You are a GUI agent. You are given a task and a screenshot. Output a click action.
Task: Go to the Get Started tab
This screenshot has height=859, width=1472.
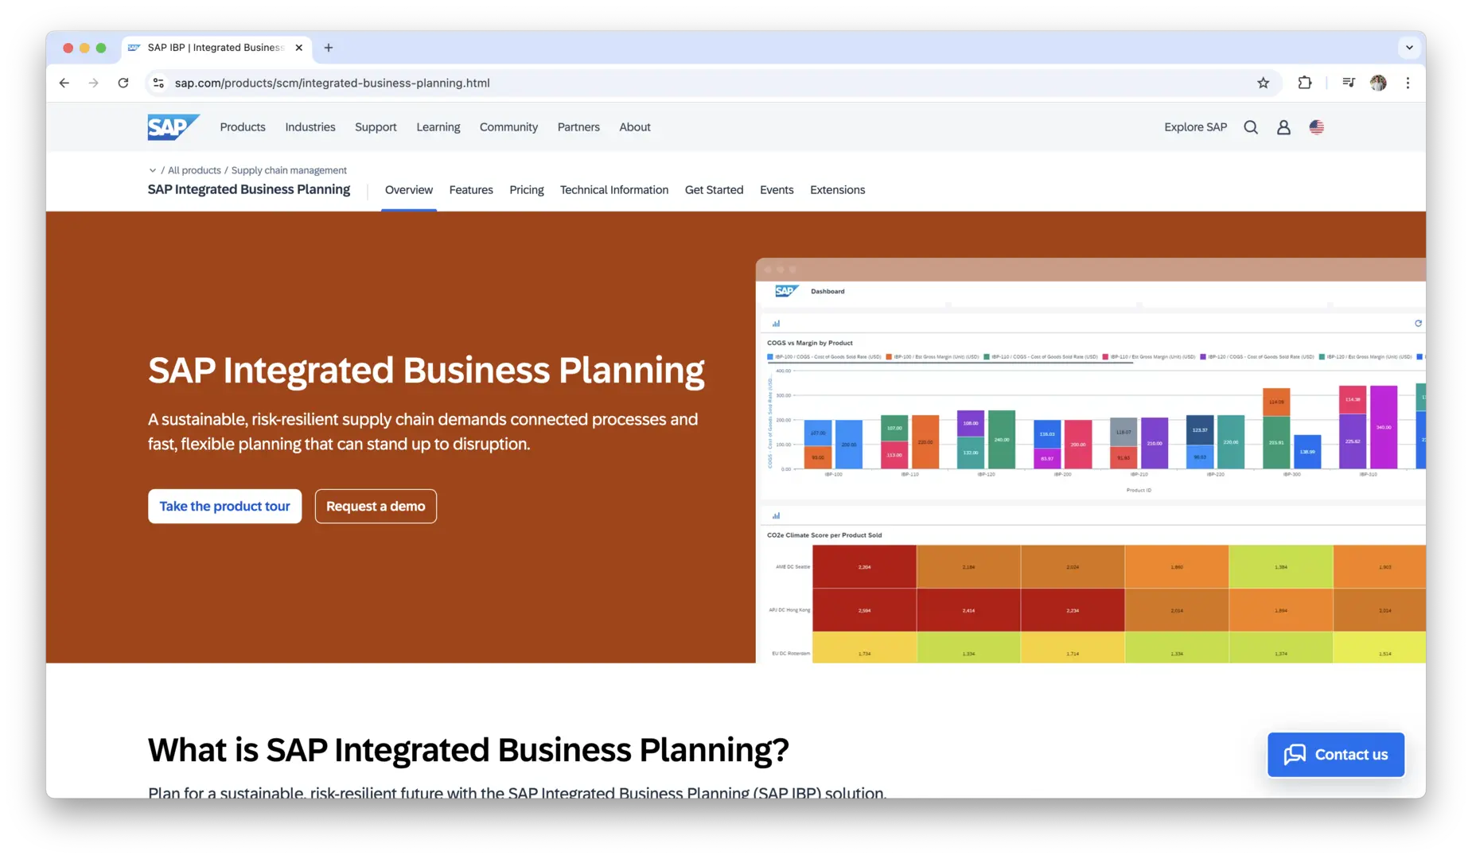pos(715,190)
